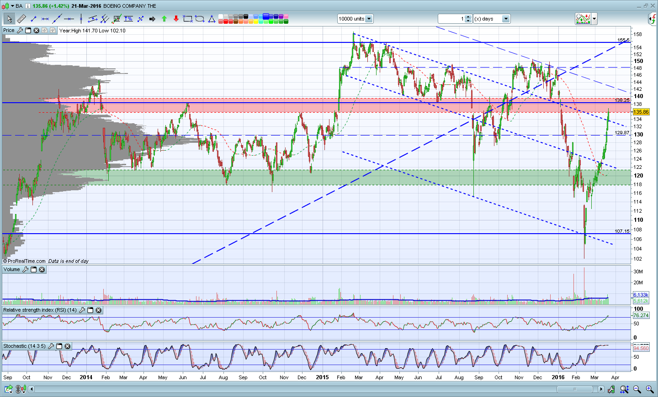Close the Volume indicator panel

pos(42,270)
